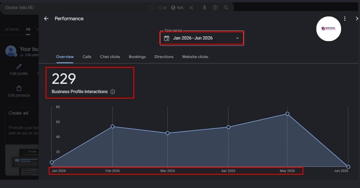
Task: Click the pencil Edit profile icon
Action: tap(19, 66)
